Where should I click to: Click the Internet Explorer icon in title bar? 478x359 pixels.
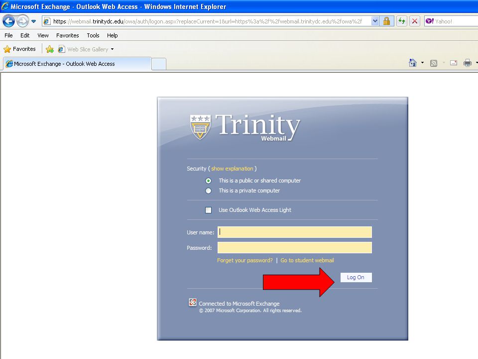click(x=5, y=6)
